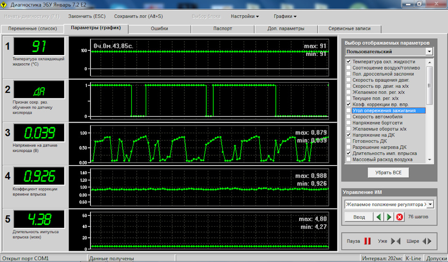The width and height of the screenshot is (448, 262).
Task: Click the Допуски status bar button
Action: coord(436,258)
